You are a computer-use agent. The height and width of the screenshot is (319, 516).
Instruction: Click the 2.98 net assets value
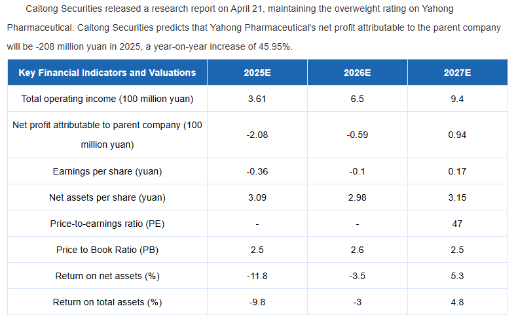coord(358,198)
